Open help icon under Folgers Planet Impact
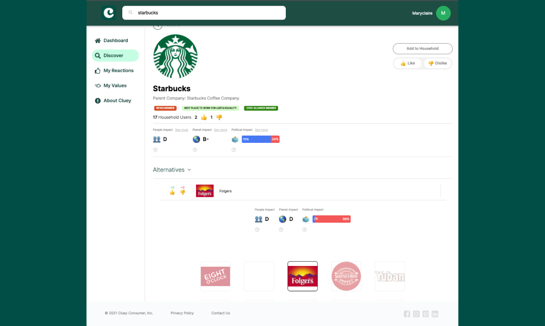The height and width of the screenshot is (326, 545). [x=281, y=229]
